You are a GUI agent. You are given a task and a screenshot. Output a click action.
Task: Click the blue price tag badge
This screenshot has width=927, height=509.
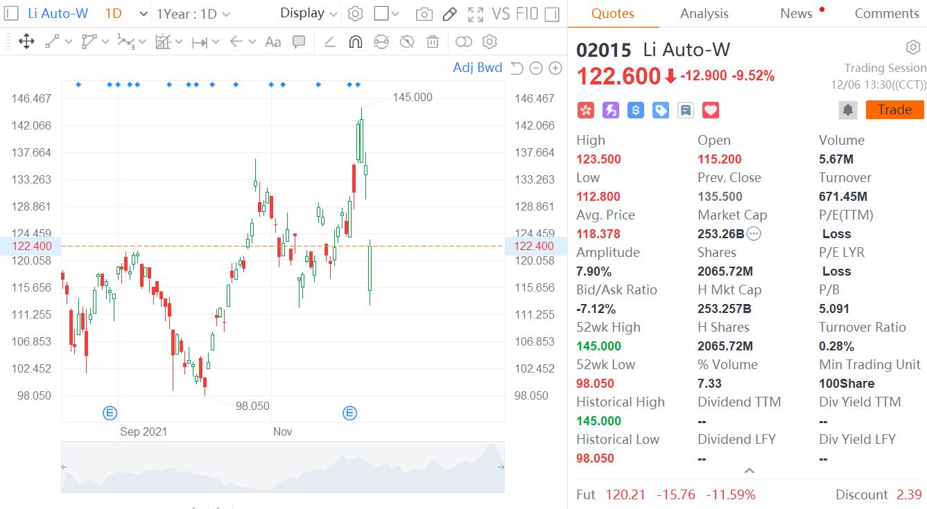[x=661, y=109]
